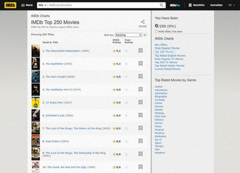Viewport: 240px width, 173px height.
Task: Click the IMDb logo
Action: coord(10,5)
